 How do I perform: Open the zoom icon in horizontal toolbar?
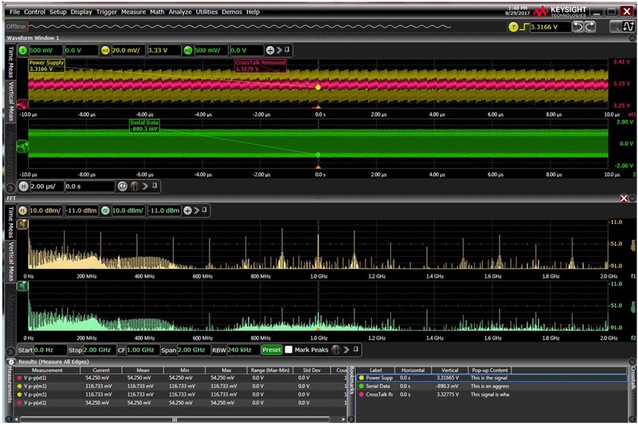[123, 186]
